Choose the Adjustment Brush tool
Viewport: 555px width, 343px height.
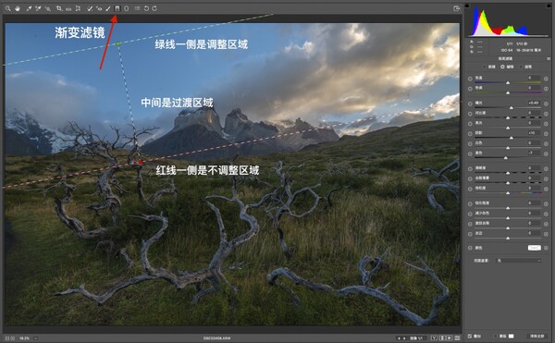point(108,8)
